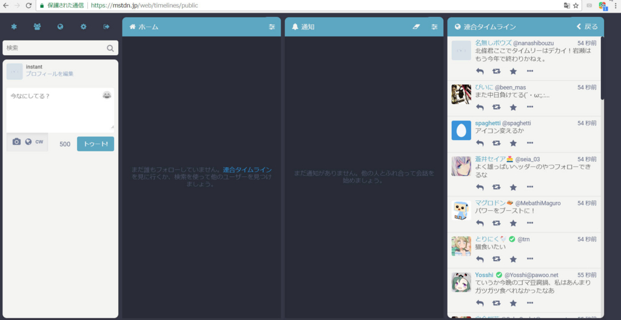Focus the 検索 search field
The height and width of the screenshot is (320, 621).
pos(60,48)
